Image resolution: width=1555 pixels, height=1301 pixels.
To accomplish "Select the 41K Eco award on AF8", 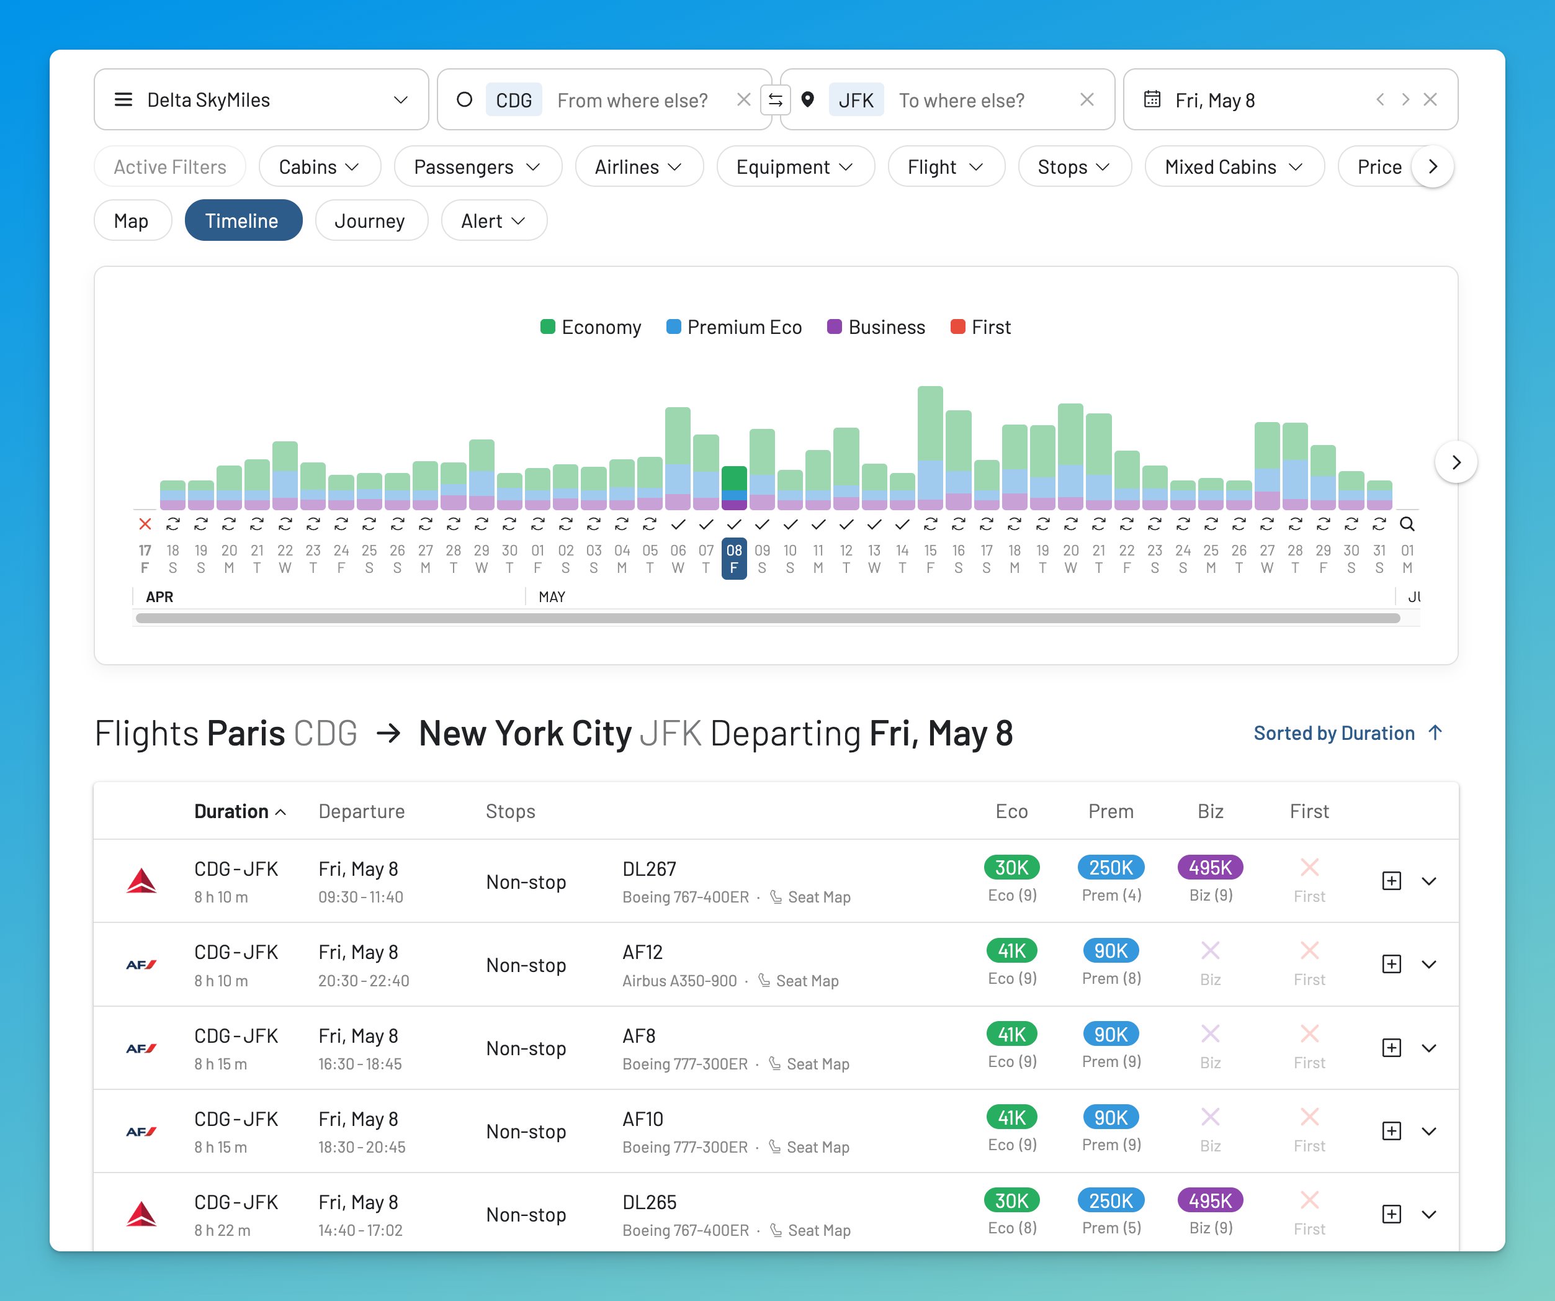I will click(x=1011, y=1033).
